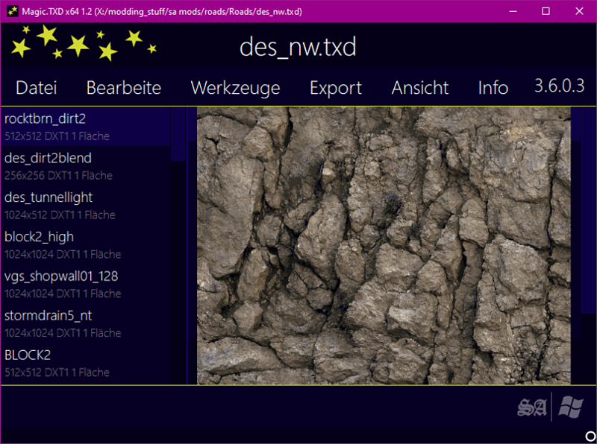Maximize the Magic.TXD window
The image size is (597, 444).
pos(546,11)
